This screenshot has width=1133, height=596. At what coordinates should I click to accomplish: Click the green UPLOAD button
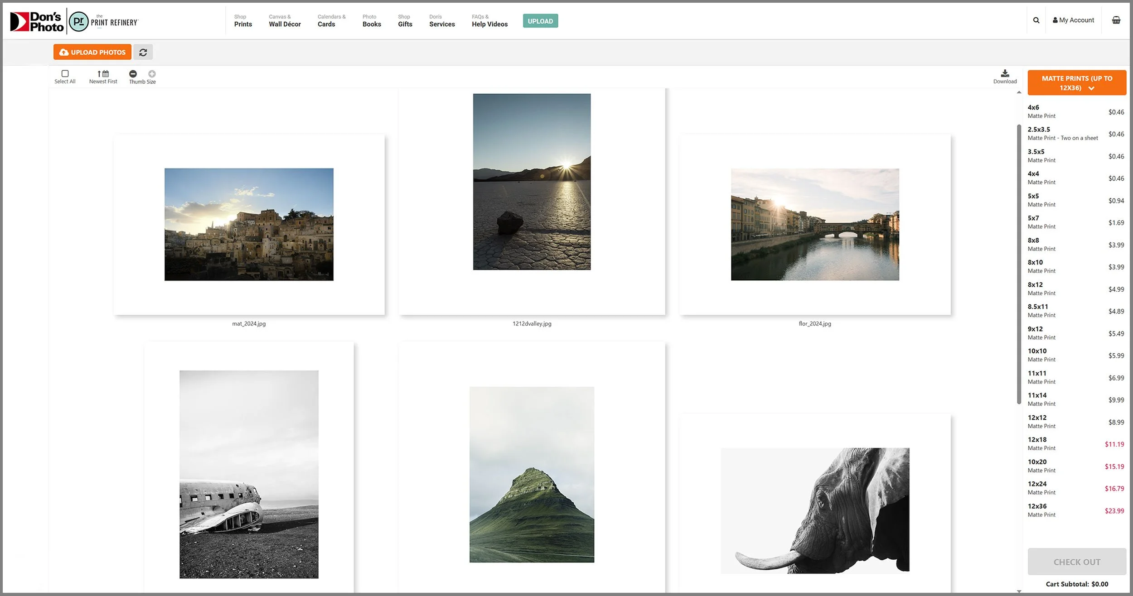(540, 21)
